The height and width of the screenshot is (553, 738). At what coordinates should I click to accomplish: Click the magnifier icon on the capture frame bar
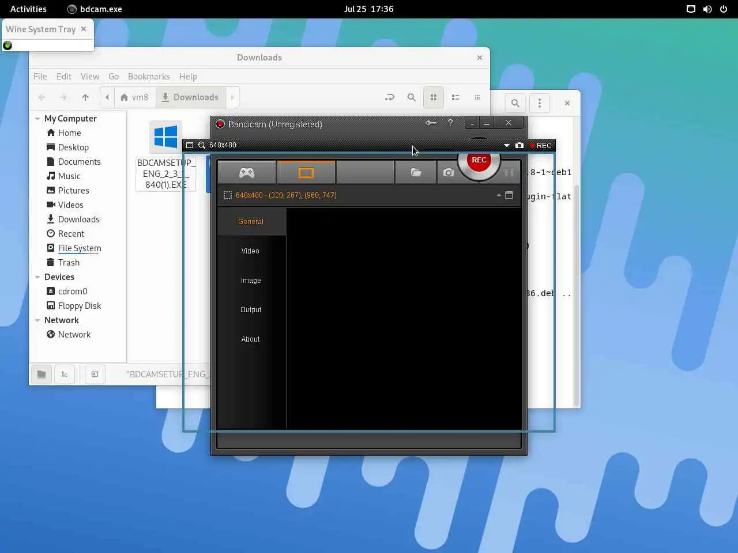[202, 145]
